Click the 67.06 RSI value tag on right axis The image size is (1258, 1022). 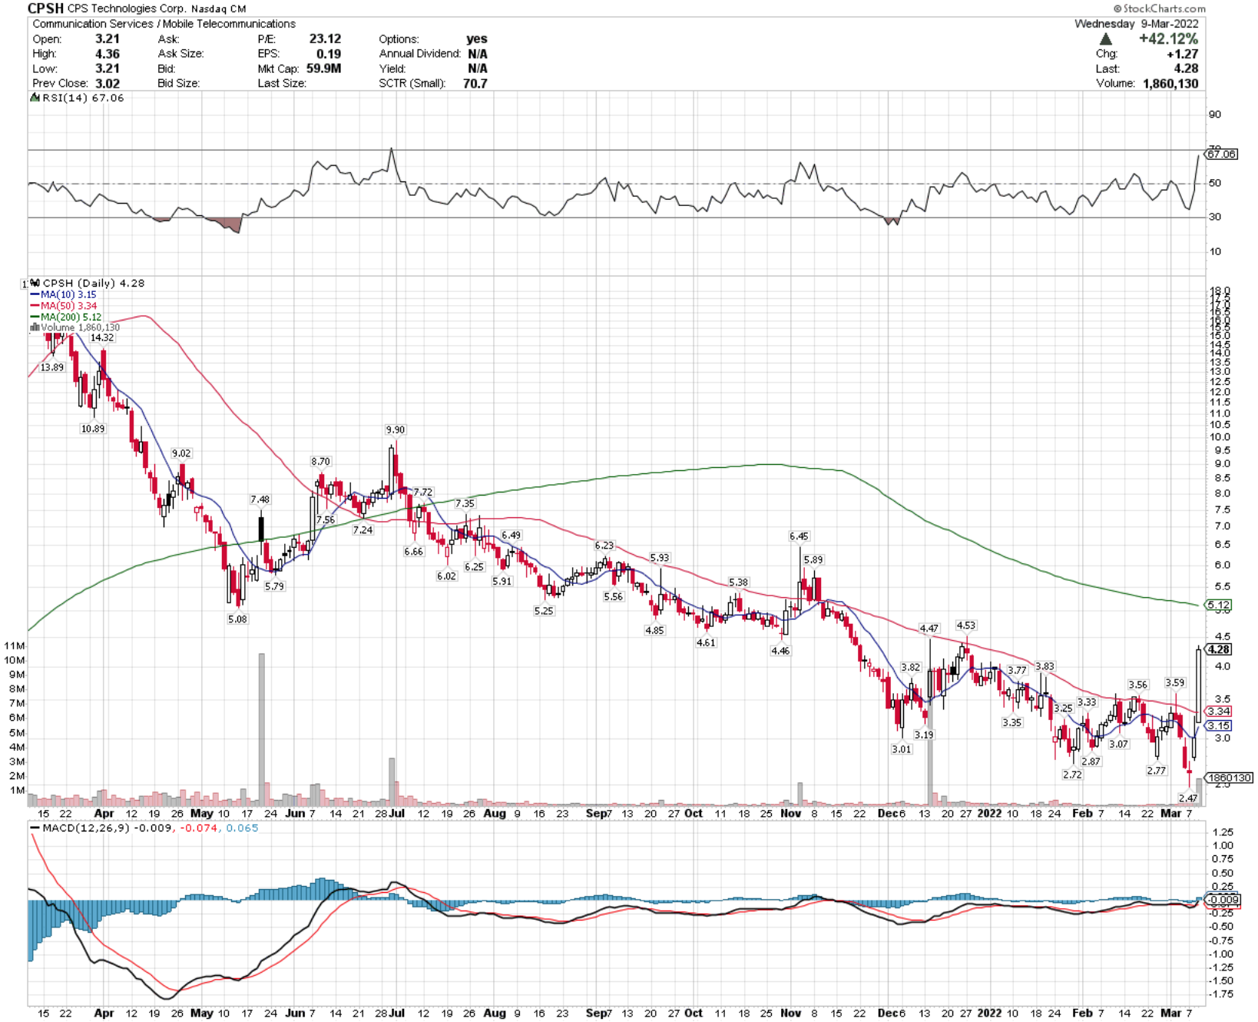point(1221,154)
